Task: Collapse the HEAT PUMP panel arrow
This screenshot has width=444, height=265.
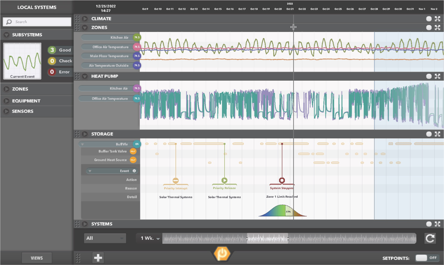Action: (85, 76)
